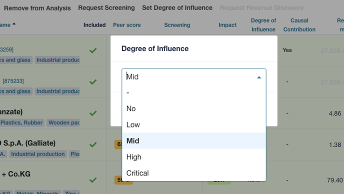This screenshot has width=344, height=194.
Task: Click Set Degree of Influence button
Action: click(177, 7)
